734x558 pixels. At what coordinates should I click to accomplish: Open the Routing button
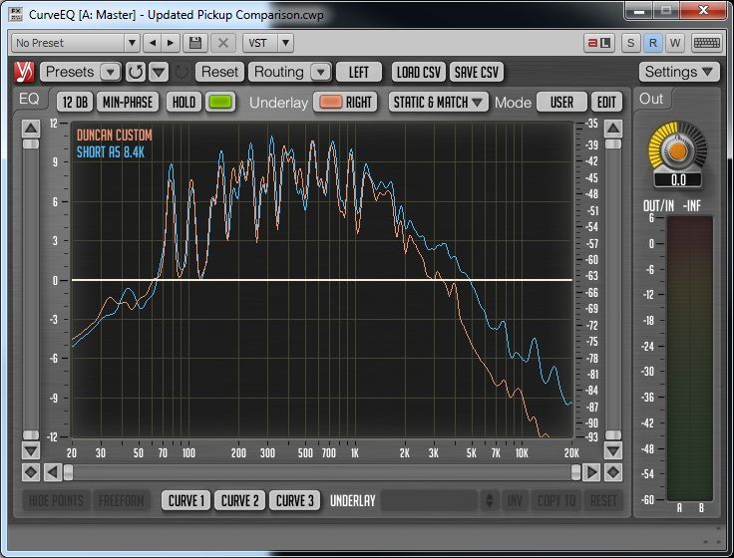click(x=279, y=72)
